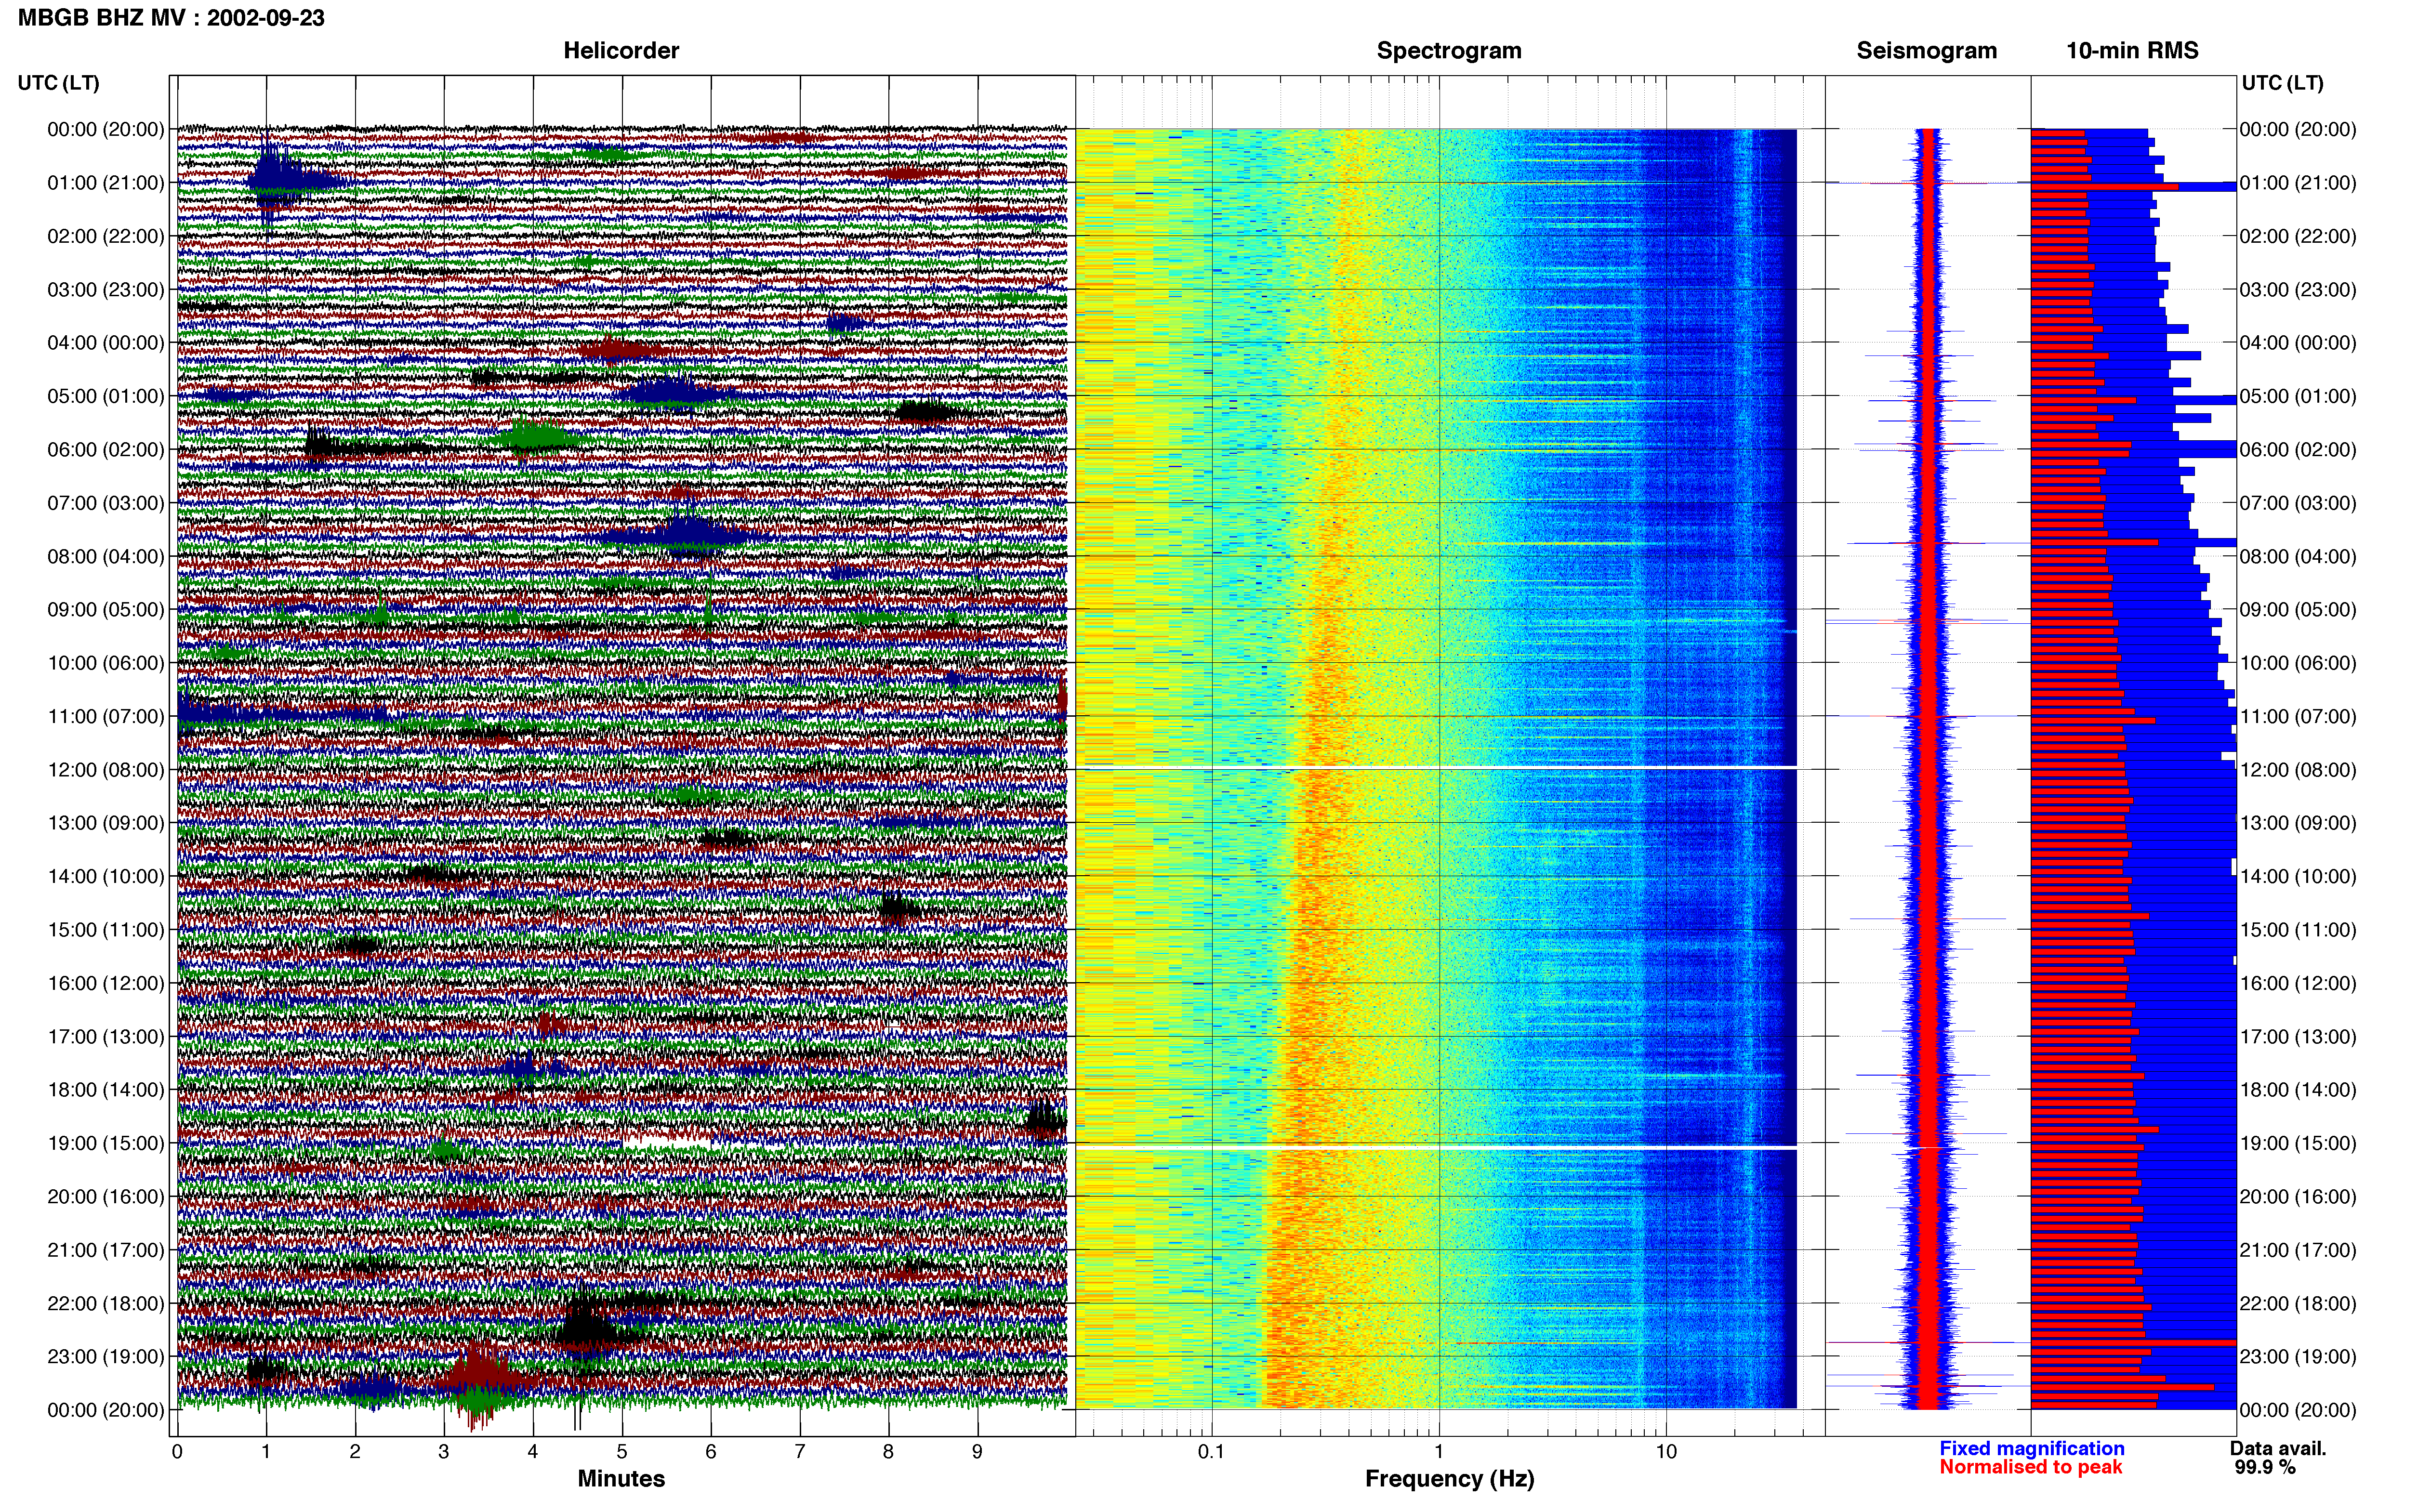Click left time label '20:00 (16:00)'
Image resolution: width=2418 pixels, height=1512 pixels.
pos(106,1197)
